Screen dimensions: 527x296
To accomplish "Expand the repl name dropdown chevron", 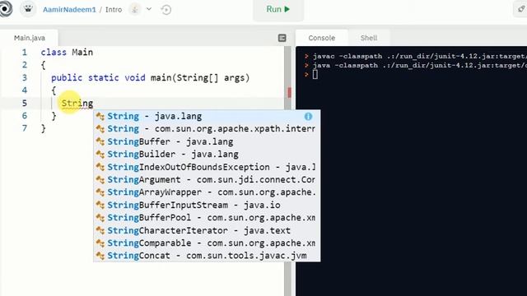I will pyautogui.click(x=149, y=9).
